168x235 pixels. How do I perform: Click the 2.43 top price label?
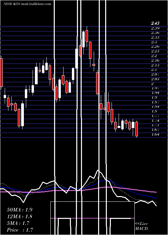click(x=155, y=23)
